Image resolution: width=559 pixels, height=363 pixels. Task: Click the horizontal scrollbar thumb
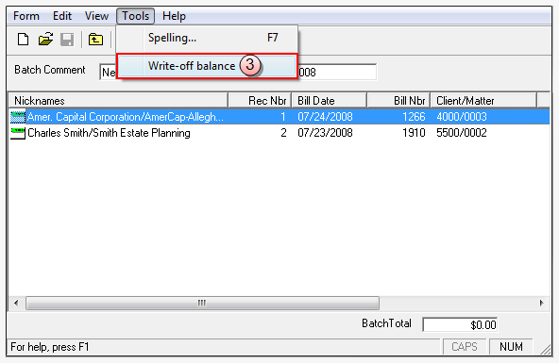202,304
